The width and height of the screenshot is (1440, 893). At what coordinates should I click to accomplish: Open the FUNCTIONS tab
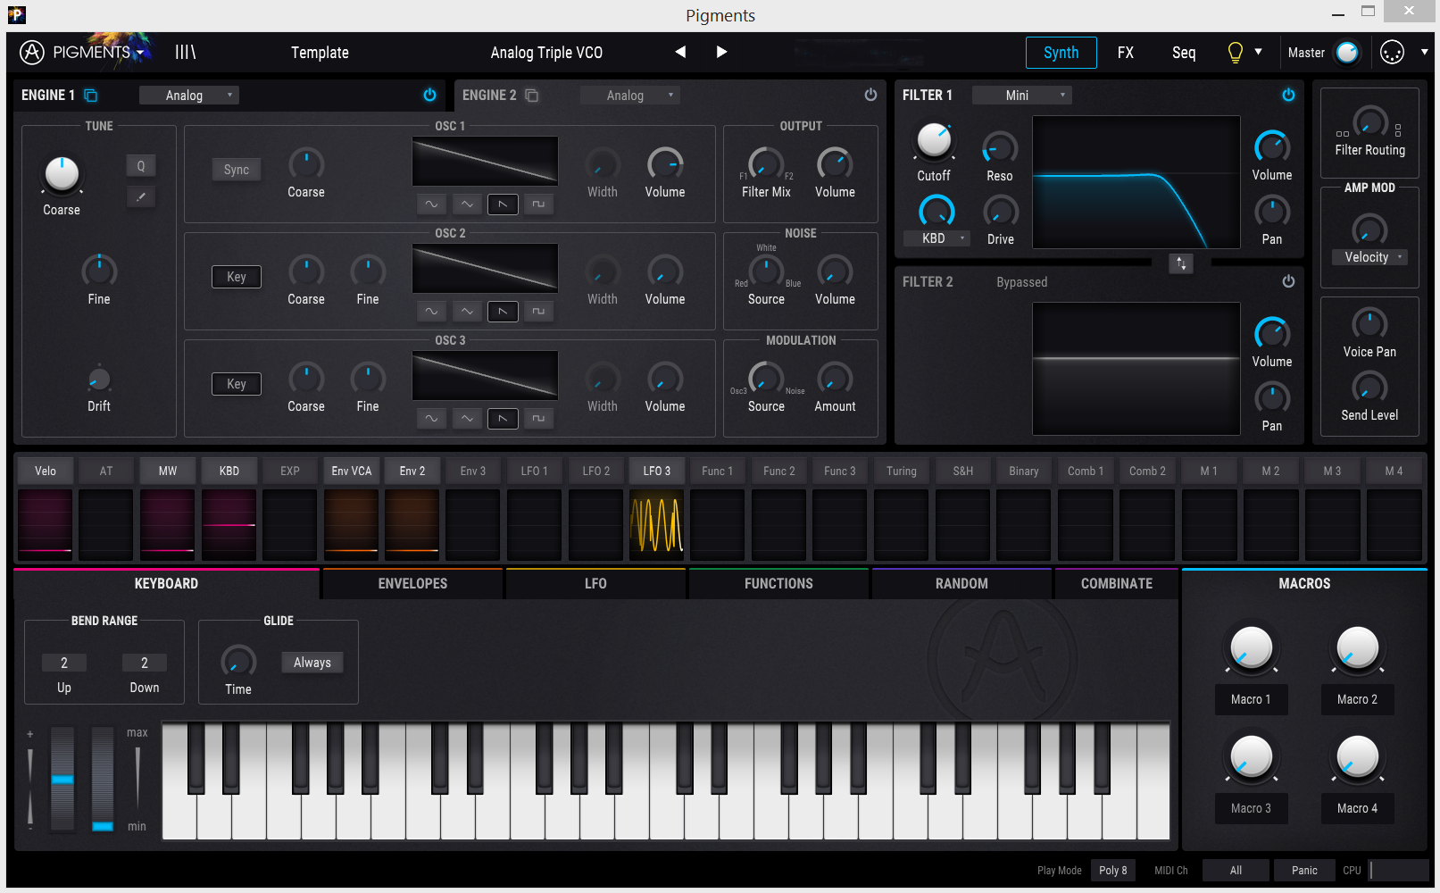778,583
